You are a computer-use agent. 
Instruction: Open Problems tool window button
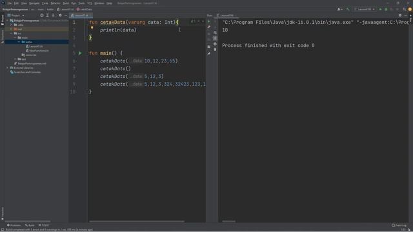point(14,226)
